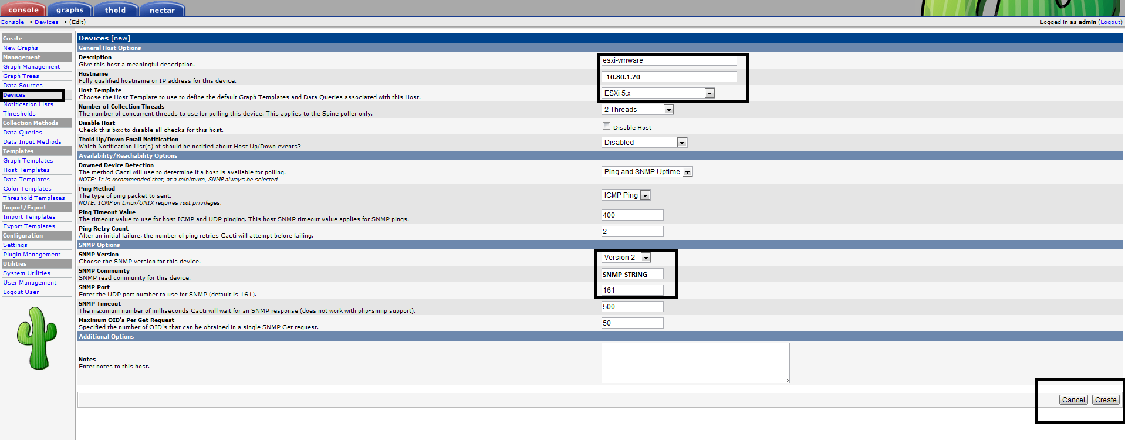This screenshot has width=1125, height=440.
Task: Open Import Templates in sidebar
Action: (29, 217)
